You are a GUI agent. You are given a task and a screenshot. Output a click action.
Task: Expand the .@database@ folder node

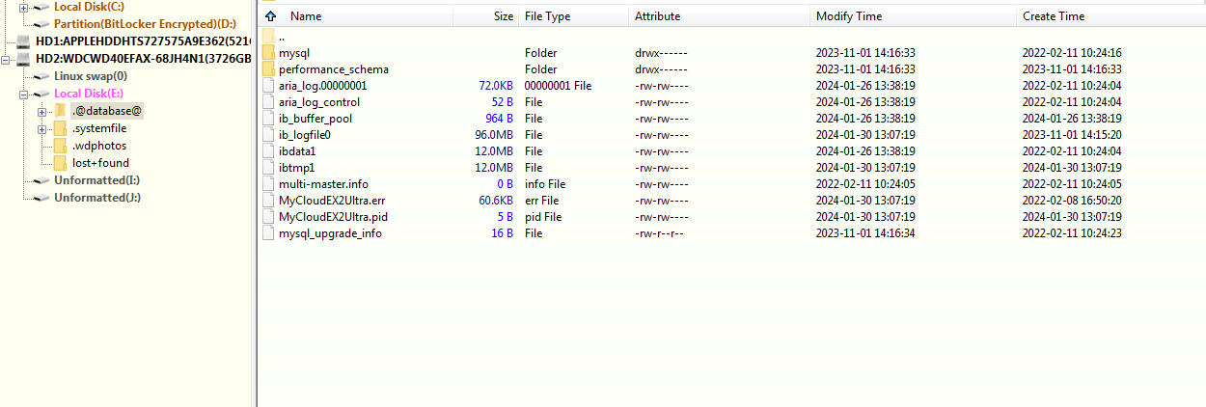pos(41,111)
